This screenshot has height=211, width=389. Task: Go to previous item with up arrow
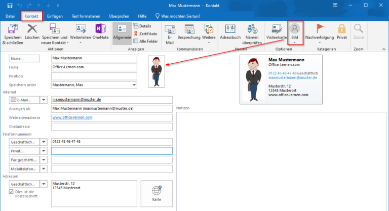[x=39, y=6]
